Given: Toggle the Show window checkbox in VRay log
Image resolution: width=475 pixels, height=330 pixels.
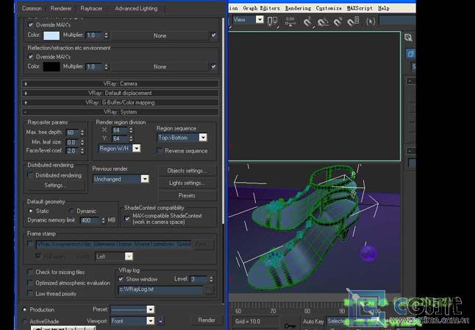Looking at the screenshot, I should (121, 279).
